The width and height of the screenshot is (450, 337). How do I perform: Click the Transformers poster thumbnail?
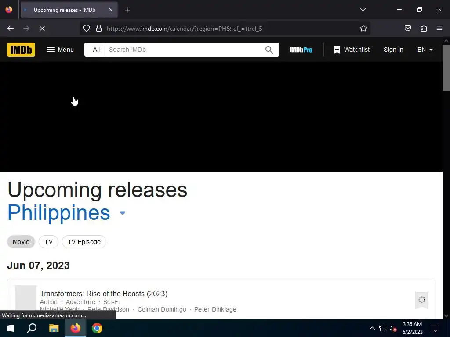pyautogui.click(x=25, y=298)
